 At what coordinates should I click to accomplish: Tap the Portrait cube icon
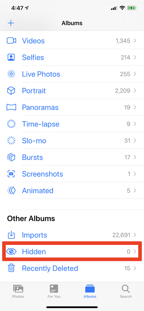pyautogui.click(x=11, y=90)
